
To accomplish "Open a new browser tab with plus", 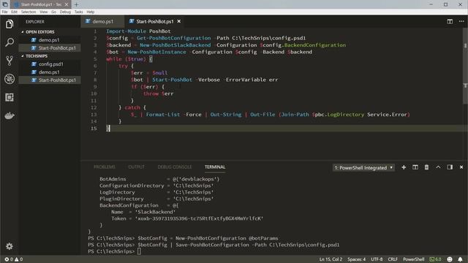I will pyautogui.click(x=76, y=4).
